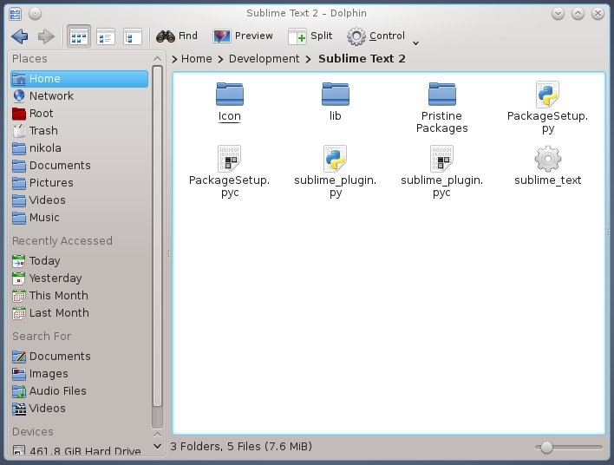The width and height of the screenshot is (614, 465).
Task: Select the sublime_plugin.pyc file
Action: [x=441, y=172]
